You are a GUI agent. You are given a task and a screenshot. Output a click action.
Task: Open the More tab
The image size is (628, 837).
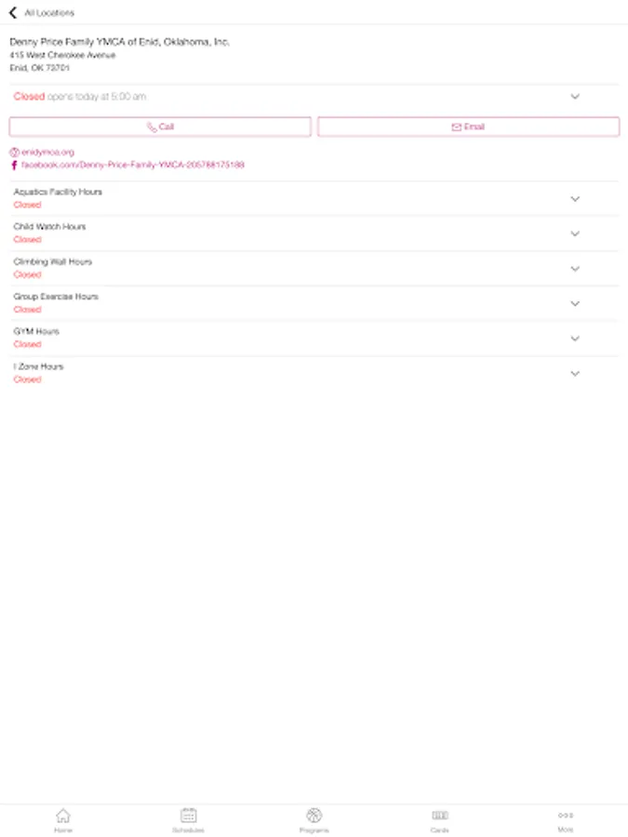pos(566,820)
